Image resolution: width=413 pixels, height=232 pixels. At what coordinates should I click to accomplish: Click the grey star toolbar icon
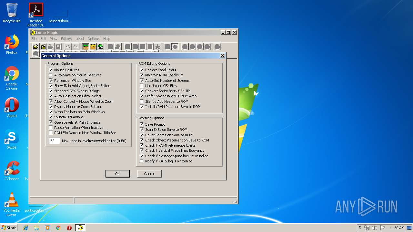coord(157,47)
